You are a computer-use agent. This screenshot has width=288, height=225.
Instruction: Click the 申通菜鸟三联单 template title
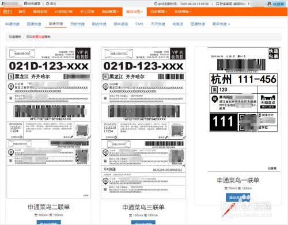click(x=143, y=207)
